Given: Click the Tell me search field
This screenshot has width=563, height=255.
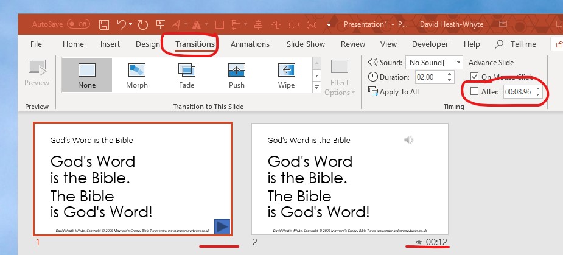Looking at the screenshot, I should 523,44.
